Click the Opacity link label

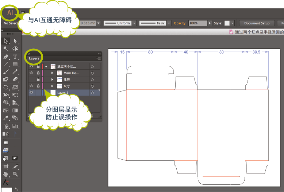(180, 23)
